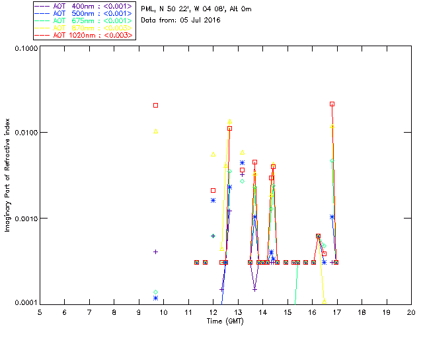Click the black square marker at 12 GMT
The height and width of the screenshot is (338, 423).
(x=213, y=191)
